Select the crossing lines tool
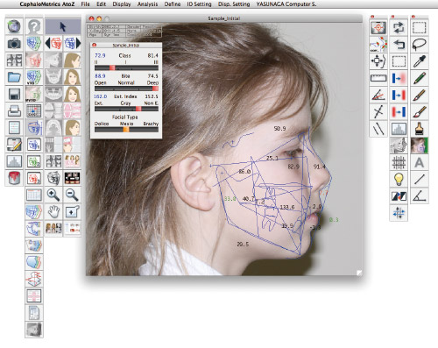Screen dimensions: 438x348 378,111
